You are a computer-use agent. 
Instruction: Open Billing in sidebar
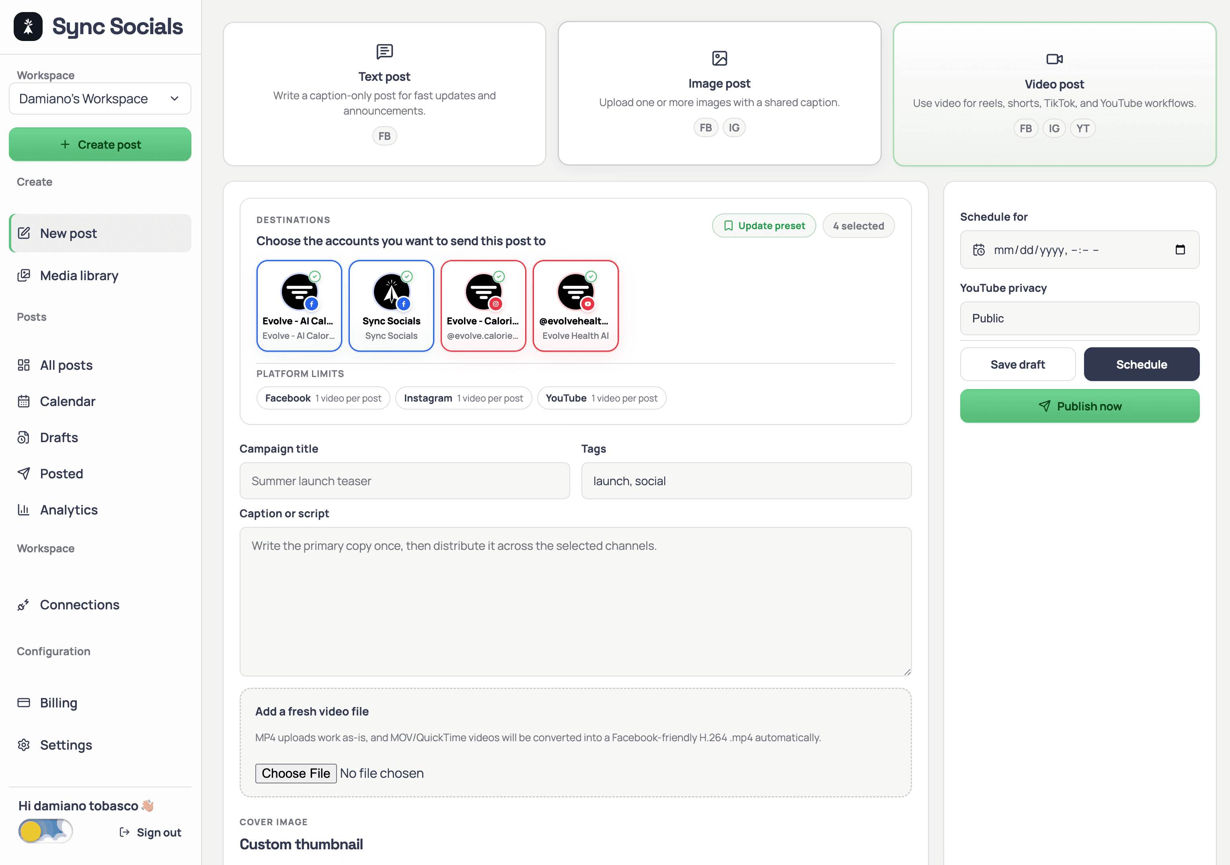coord(58,703)
